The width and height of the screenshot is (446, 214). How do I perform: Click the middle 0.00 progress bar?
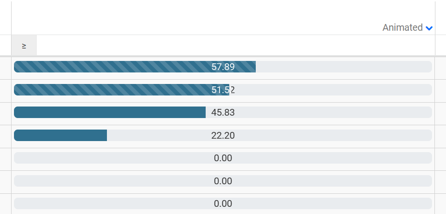click(223, 181)
